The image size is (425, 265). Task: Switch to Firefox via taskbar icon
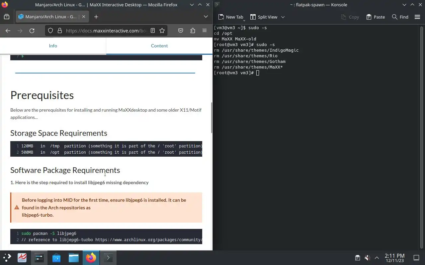91,258
